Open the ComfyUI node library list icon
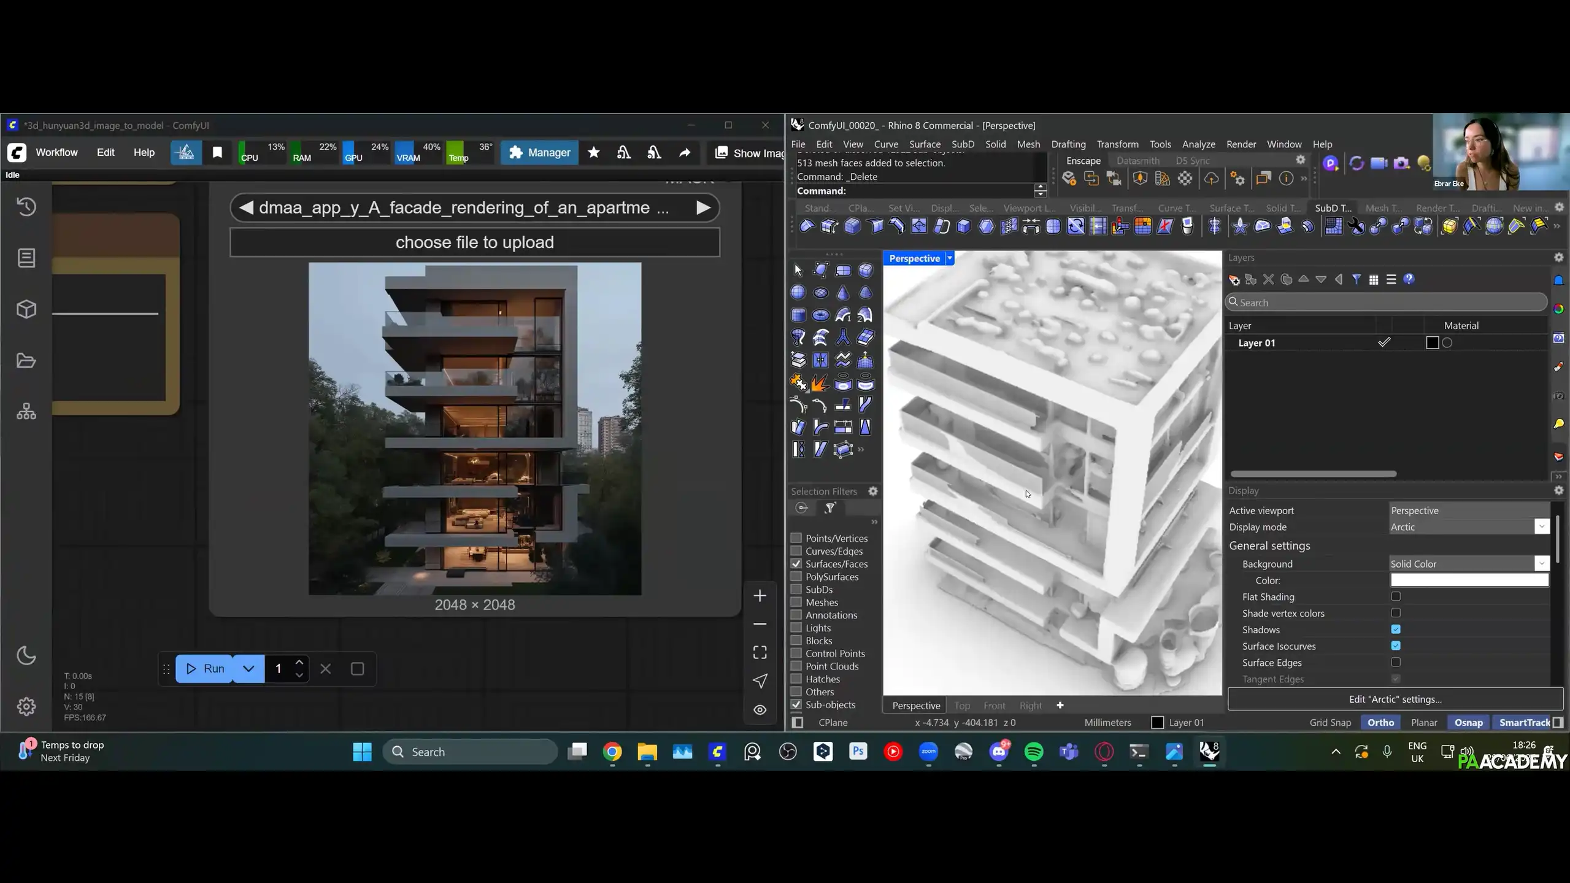Image resolution: width=1570 pixels, height=883 pixels. (26, 258)
